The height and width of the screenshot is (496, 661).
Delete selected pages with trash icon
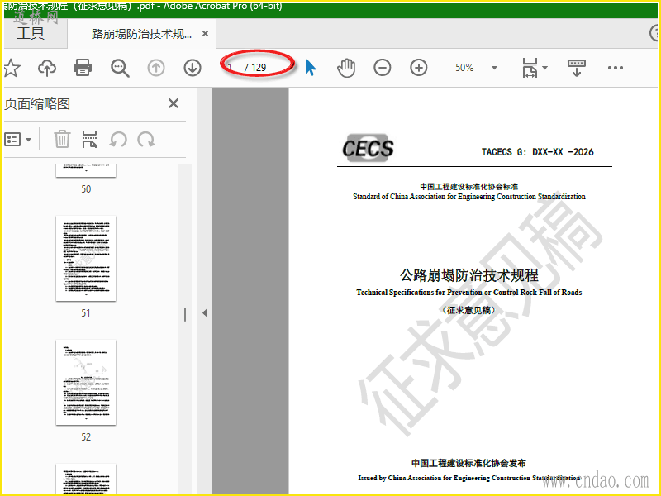tap(62, 139)
